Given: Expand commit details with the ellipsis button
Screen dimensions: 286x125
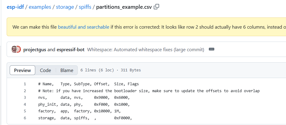Looking at the screenshot, I should coord(211,49).
